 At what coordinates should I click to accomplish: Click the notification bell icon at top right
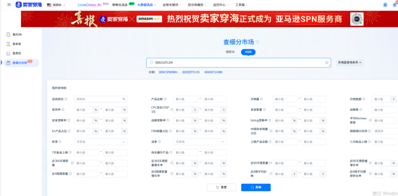[395, 5]
